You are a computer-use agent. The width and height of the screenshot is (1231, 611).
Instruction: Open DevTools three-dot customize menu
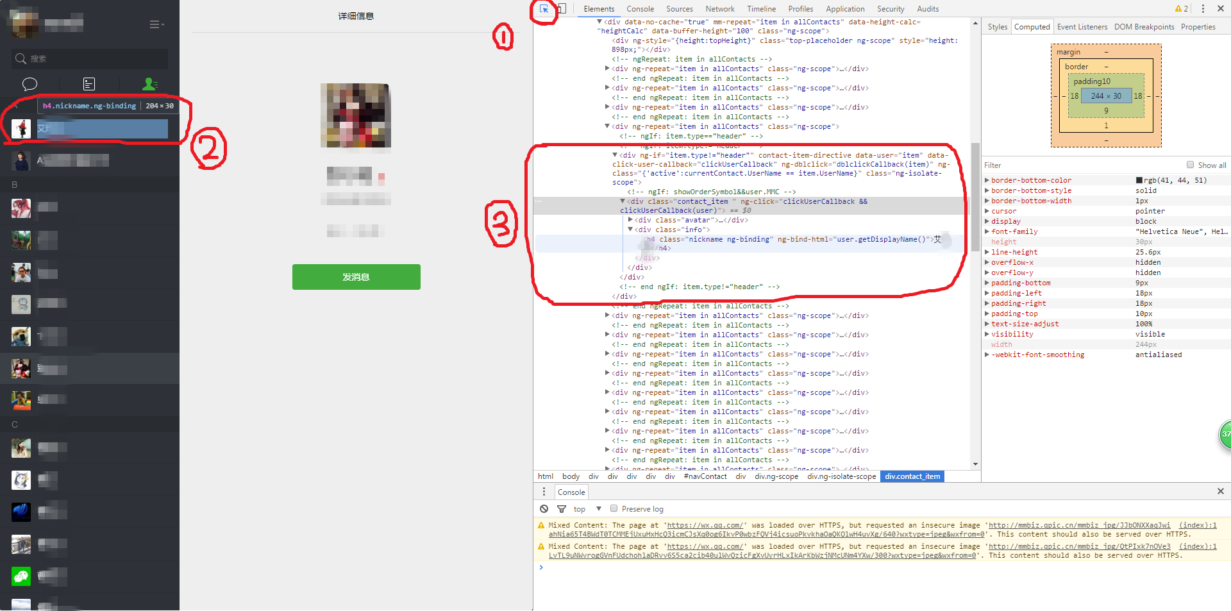(1203, 9)
